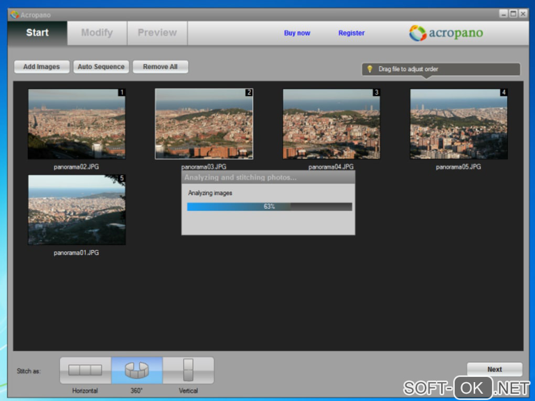This screenshot has width=535, height=401.
Task: Open the Register link
Action: tap(351, 33)
